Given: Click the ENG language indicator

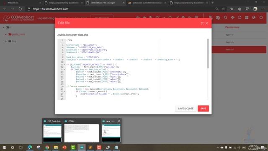Looking at the screenshot, I should tap(244, 147).
